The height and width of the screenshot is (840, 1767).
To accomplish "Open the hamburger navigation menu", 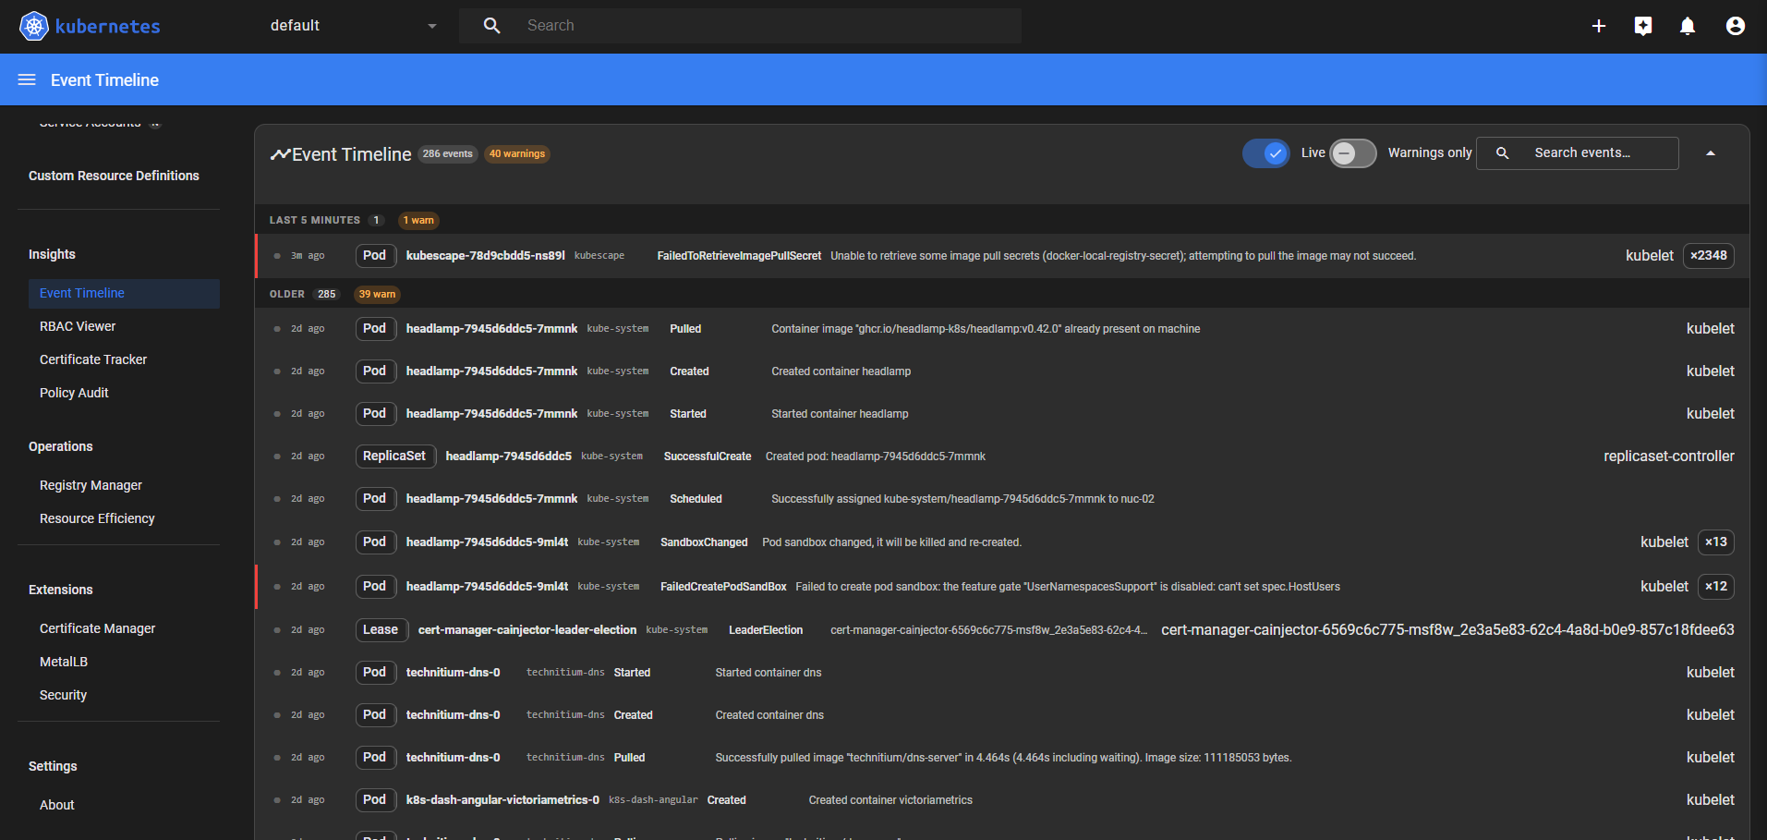I will point(27,80).
